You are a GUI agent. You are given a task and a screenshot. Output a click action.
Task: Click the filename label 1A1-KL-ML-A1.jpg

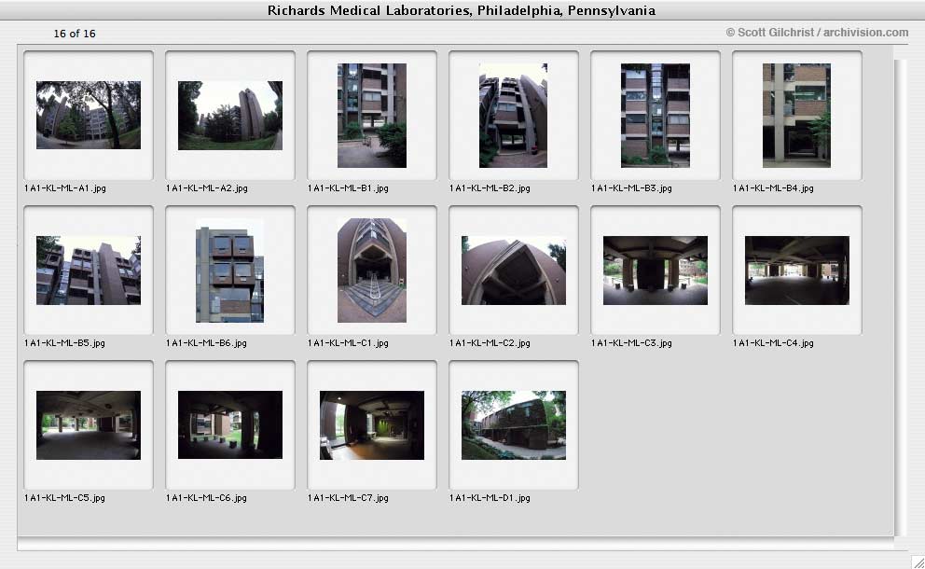click(x=65, y=188)
